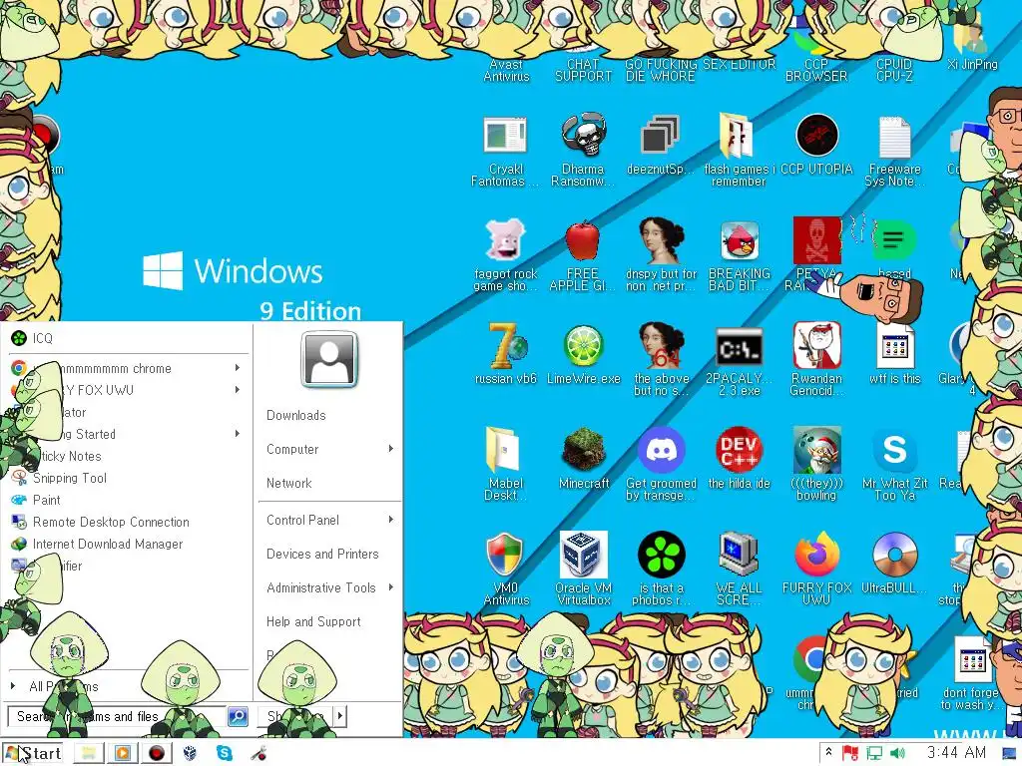Launch the Minecraft grass block icon
Image resolution: width=1022 pixels, height=766 pixels.
pos(583,450)
